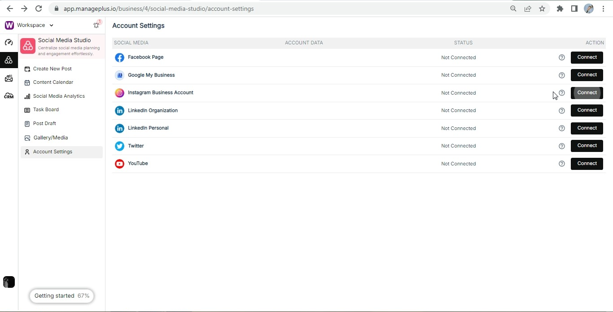Click the Social Media Studio title text
The width and height of the screenshot is (613, 312).
point(64,40)
